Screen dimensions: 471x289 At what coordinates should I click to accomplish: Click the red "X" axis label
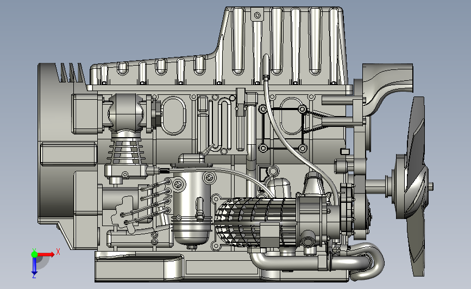click(x=58, y=252)
